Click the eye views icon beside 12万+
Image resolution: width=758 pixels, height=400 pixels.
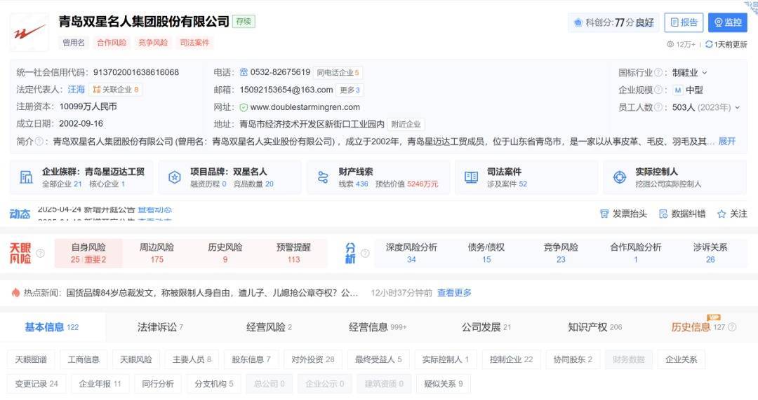point(670,44)
